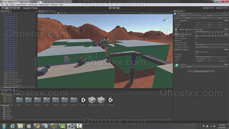The width and height of the screenshot is (229, 129).
Task: Select the Hand tool in toolbar
Action: coord(3,8)
